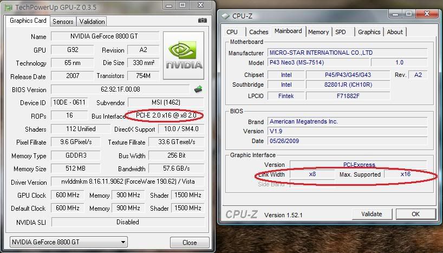Screen dimensions: 443x253
Task: Open the Graphics tab in CPU-Z
Action: point(369,32)
